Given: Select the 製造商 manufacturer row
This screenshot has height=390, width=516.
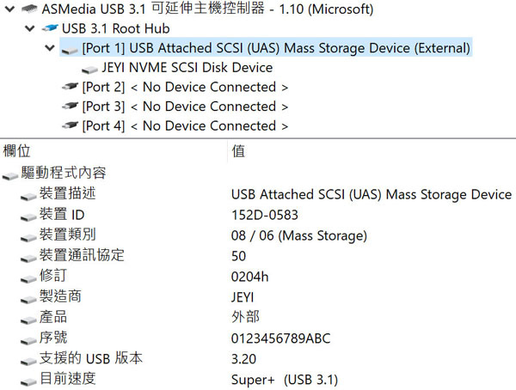Looking at the screenshot, I should [58, 296].
